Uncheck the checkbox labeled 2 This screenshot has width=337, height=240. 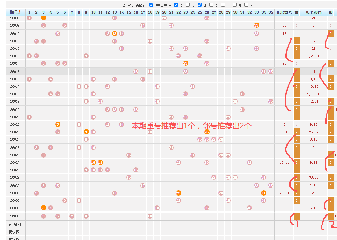(x=199, y=5)
